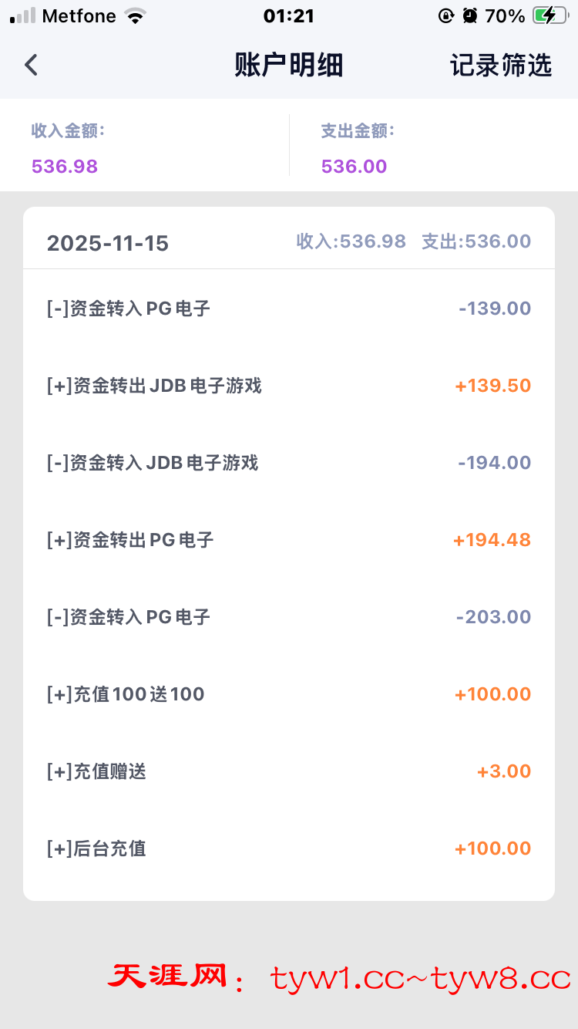Open the 后台充值 +100.00 entry
This screenshot has width=578, height=1029.
(289, 849)
